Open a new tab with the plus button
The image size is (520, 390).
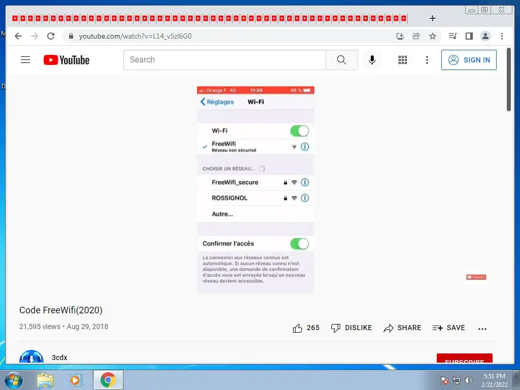[x=433, y=18]
